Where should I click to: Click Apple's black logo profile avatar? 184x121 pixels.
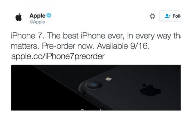point(19,17)
